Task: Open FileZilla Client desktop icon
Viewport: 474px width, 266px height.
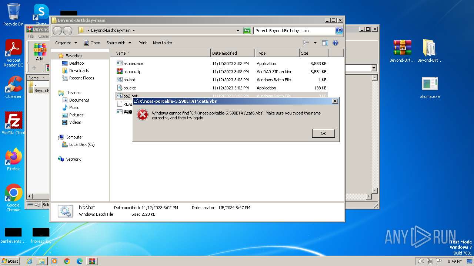Action: (13, 123)
